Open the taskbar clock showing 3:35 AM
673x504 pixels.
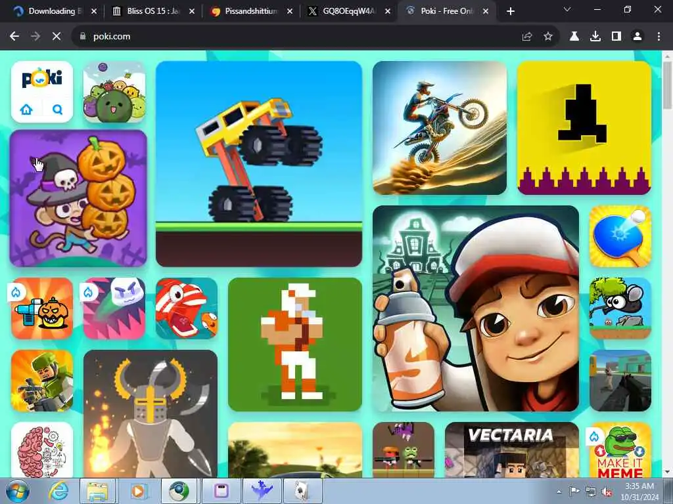(639, 491)
